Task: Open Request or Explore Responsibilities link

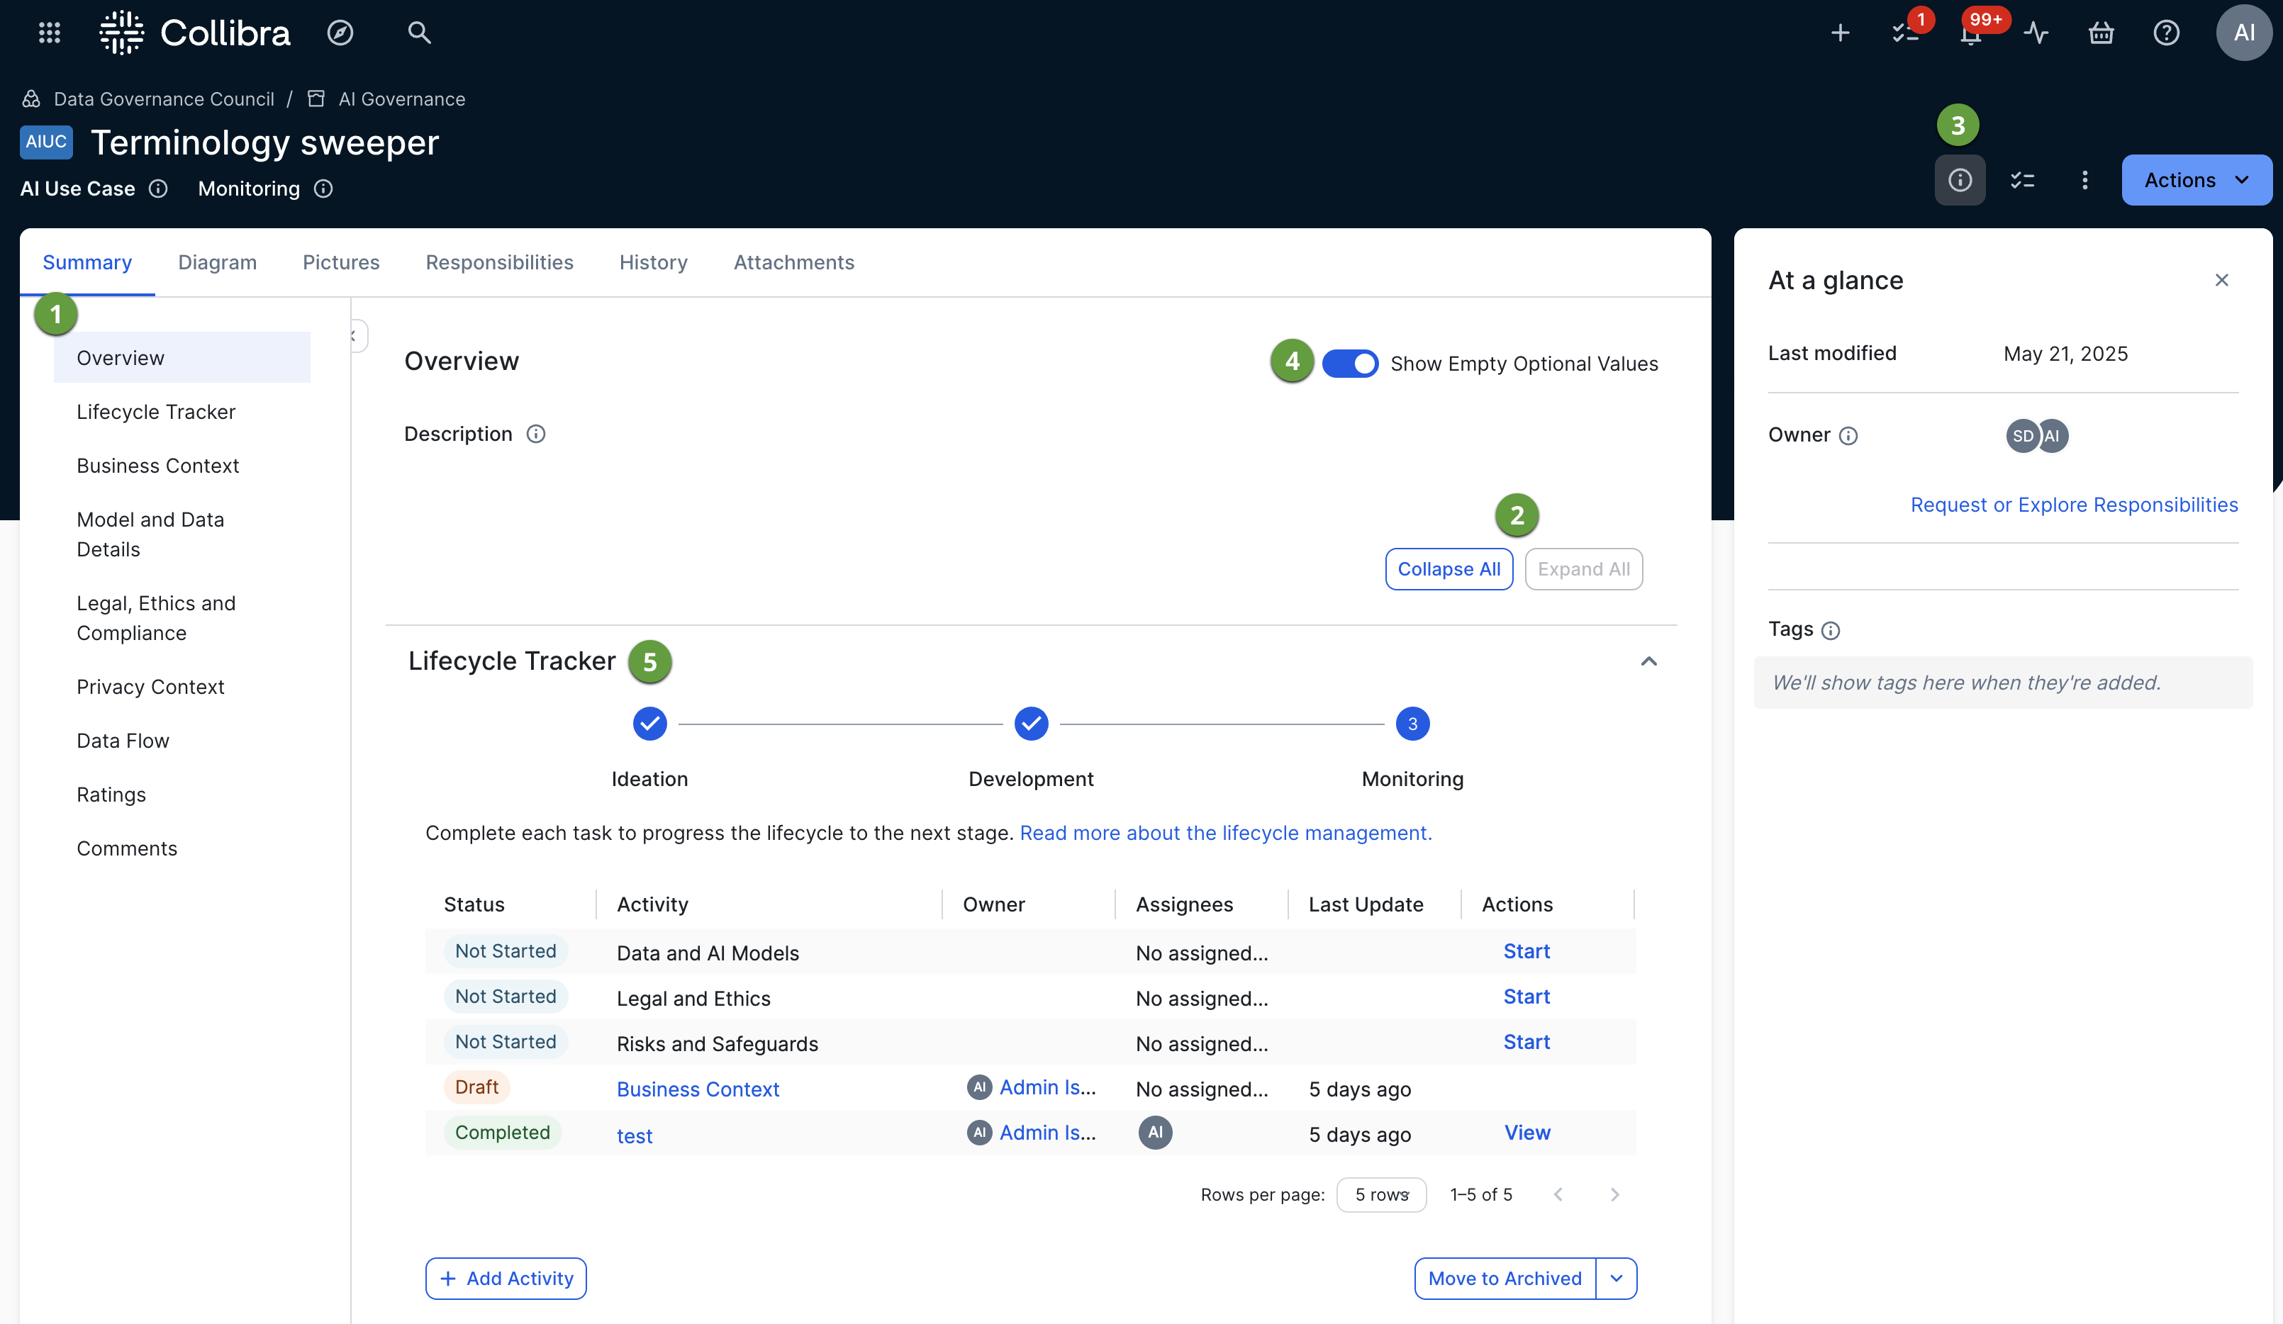Action: point(2074,505)
